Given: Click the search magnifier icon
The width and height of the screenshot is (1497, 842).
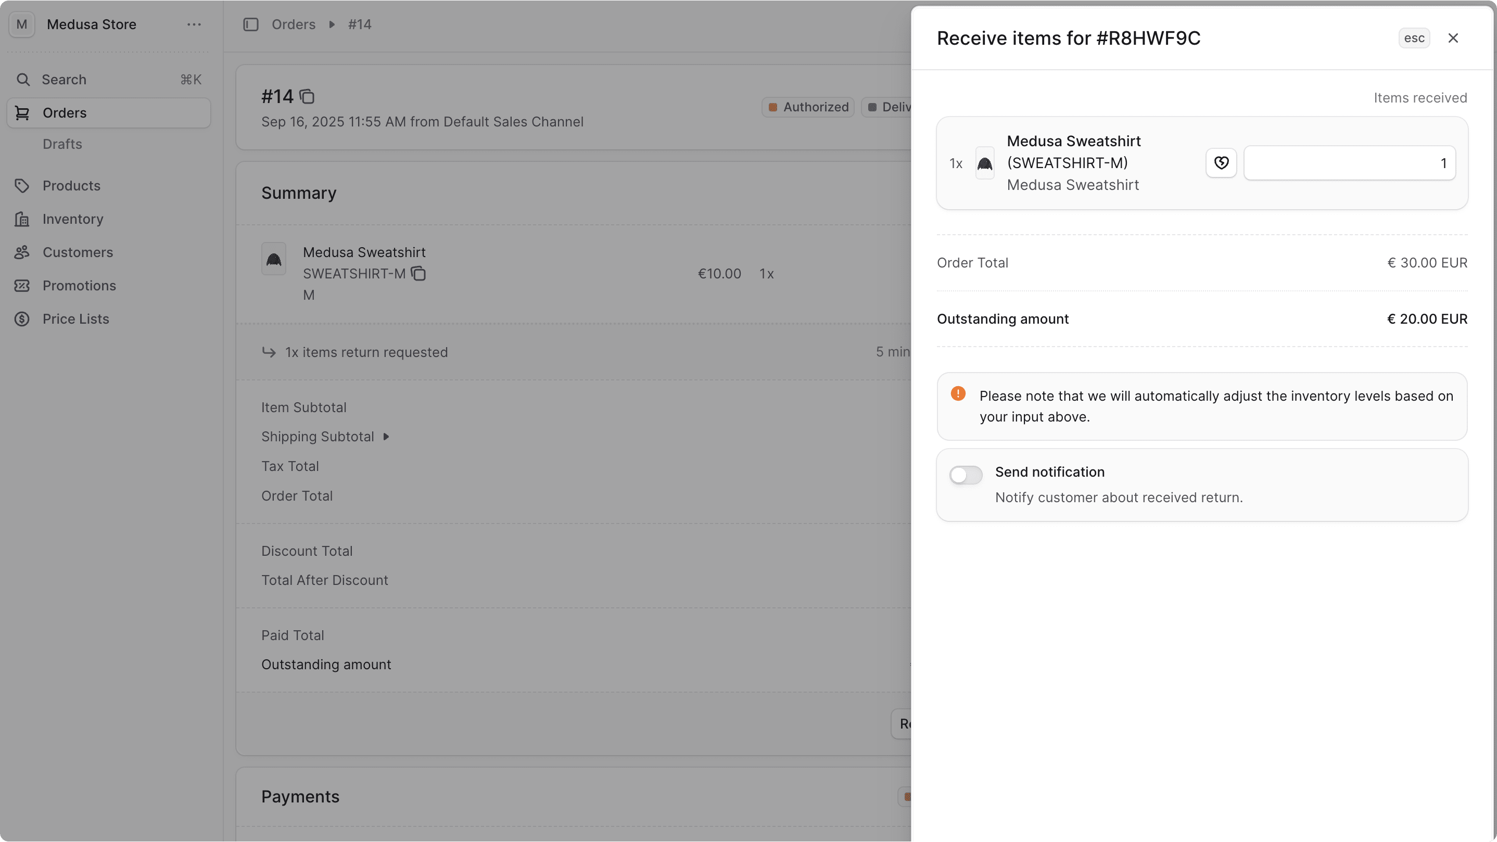Looking at the screenshot, I should coord(24,80).
